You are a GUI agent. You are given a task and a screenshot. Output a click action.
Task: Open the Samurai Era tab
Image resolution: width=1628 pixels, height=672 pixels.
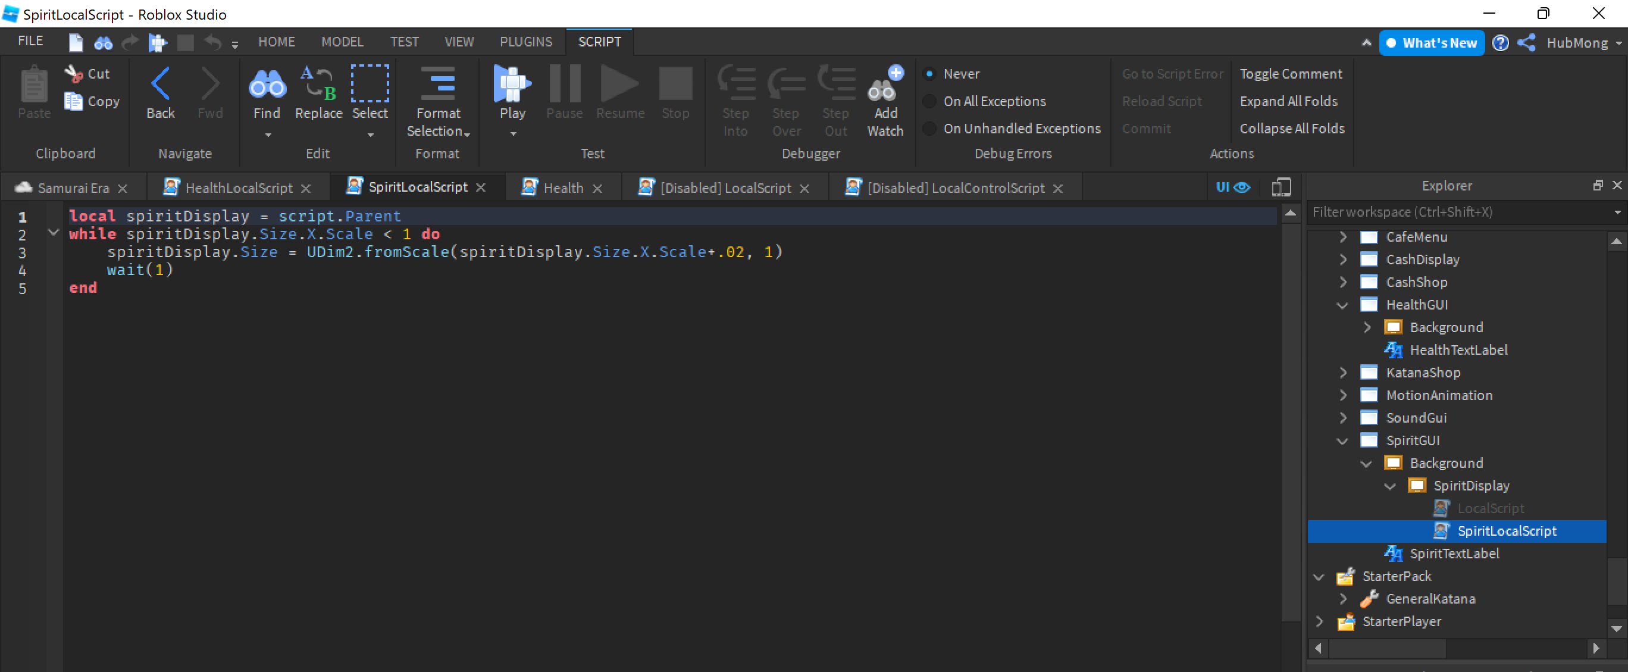[73, 187]
